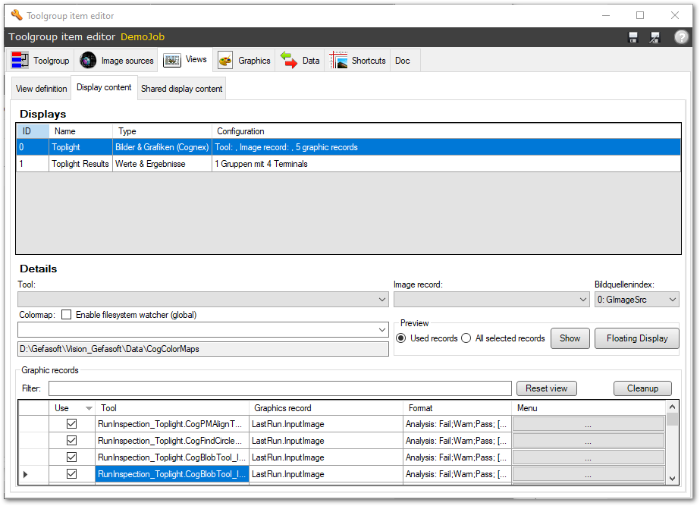This screenshot has height=506, width=700.
Task: Click the icon between save and help
Action: point(655,37)
